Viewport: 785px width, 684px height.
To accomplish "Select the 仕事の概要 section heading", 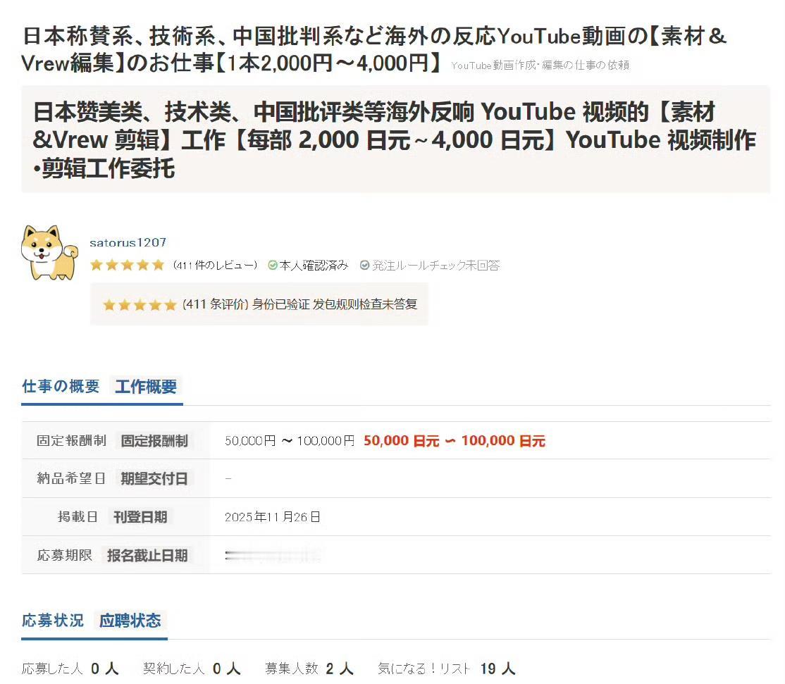I will tap(61, 386).
